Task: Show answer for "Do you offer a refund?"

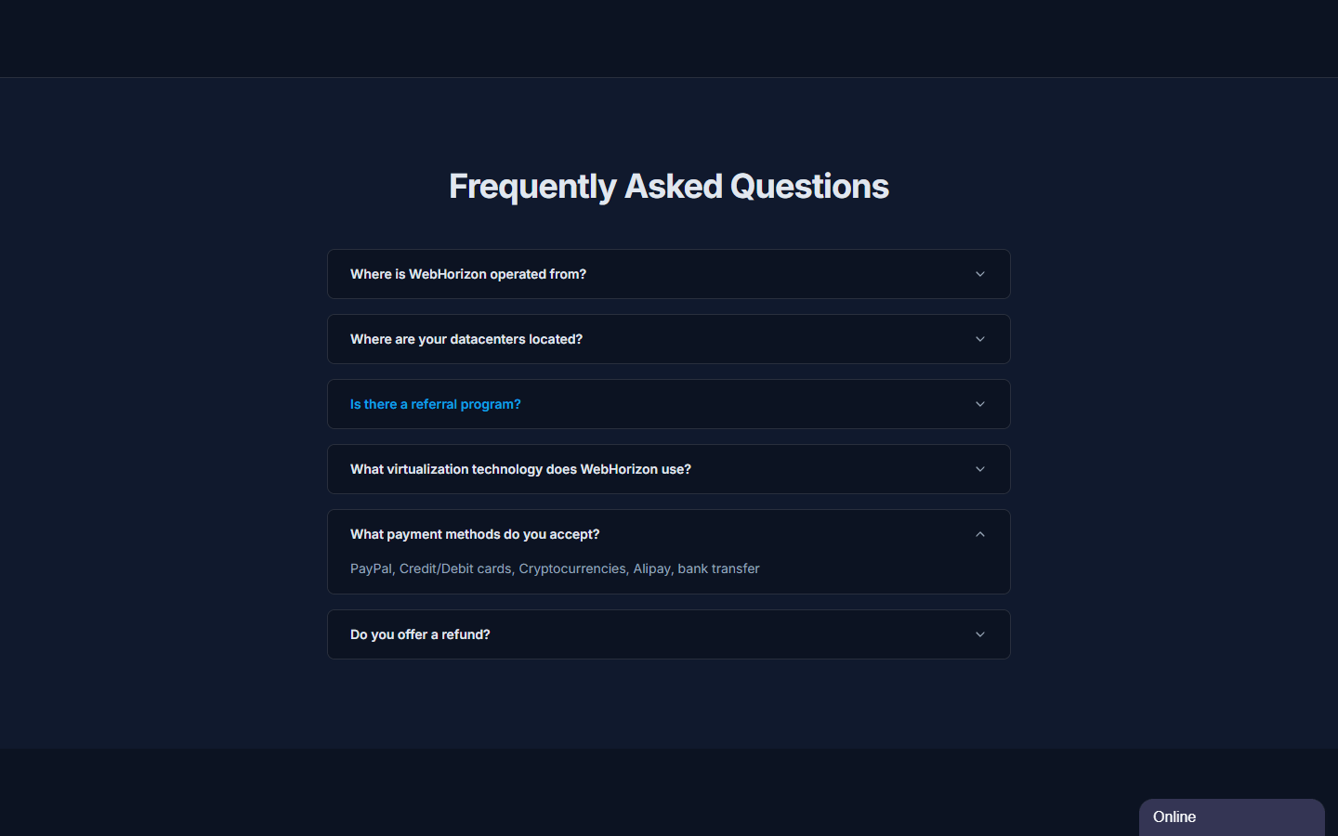Action: pyautogui.click(x=669, y=634)
